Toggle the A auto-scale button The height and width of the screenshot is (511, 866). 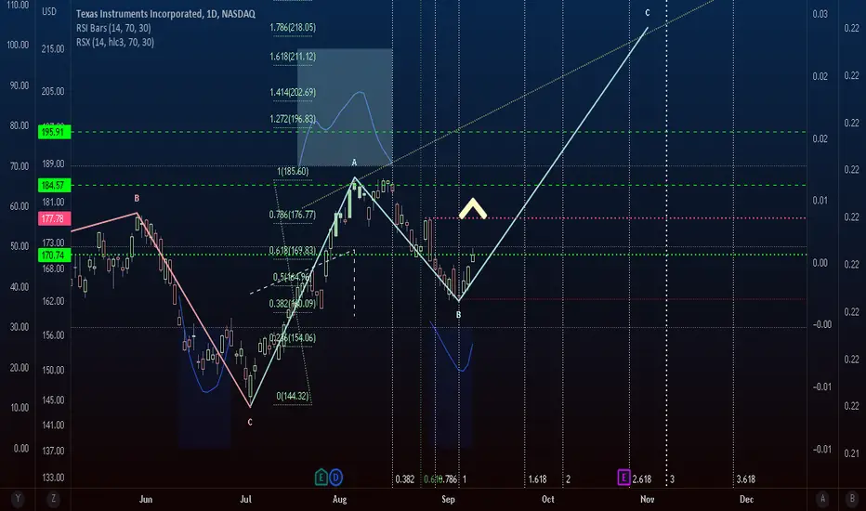click(x=822, y=499)
